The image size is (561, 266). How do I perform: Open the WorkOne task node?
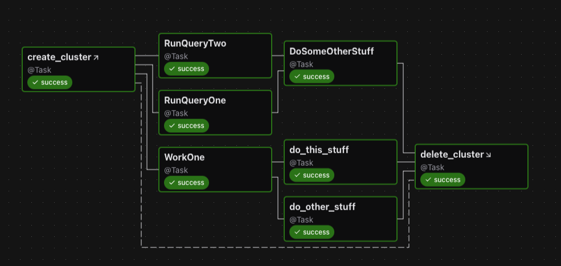tap(184, 157)
